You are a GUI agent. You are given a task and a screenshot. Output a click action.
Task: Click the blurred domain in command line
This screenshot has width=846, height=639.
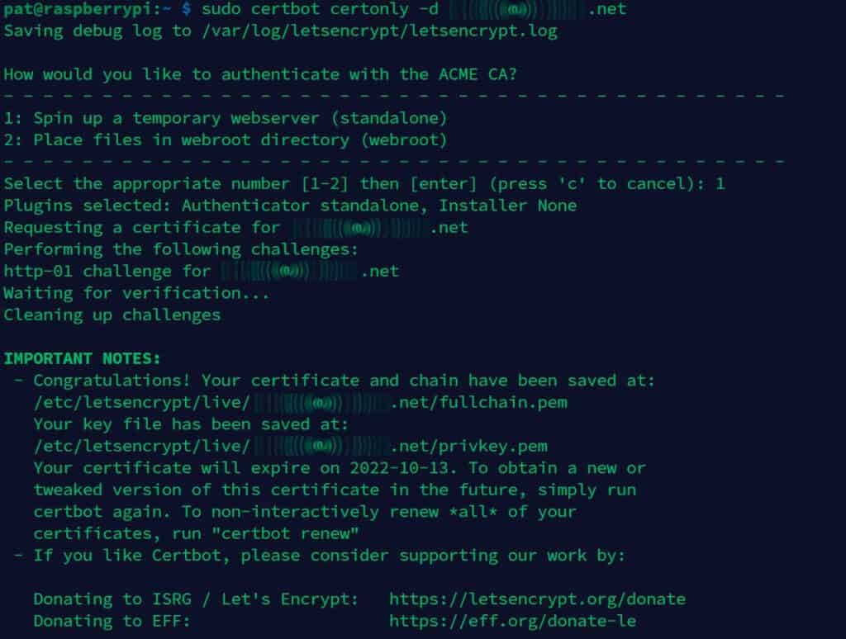pyautogui.click(x=537, y=9)
